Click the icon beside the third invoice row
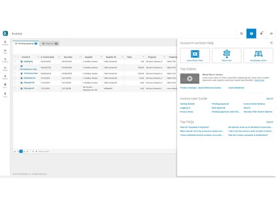Viewport: 276px width, 207px height. click(22, 73)
